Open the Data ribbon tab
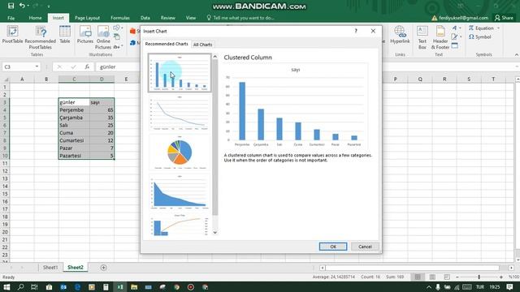520x292 pixels. click(145, 18)
